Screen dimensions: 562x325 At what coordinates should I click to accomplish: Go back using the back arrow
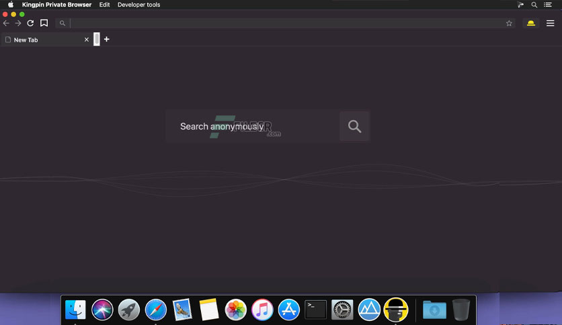click(x=6, y=24)
